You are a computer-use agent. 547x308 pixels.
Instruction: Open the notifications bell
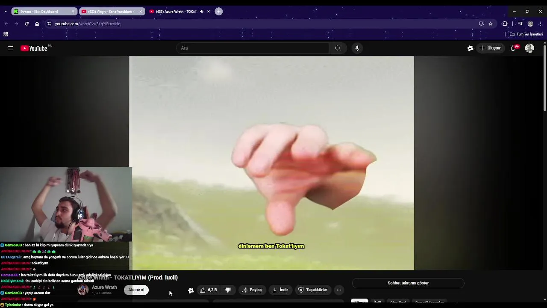tap(513, 48)
